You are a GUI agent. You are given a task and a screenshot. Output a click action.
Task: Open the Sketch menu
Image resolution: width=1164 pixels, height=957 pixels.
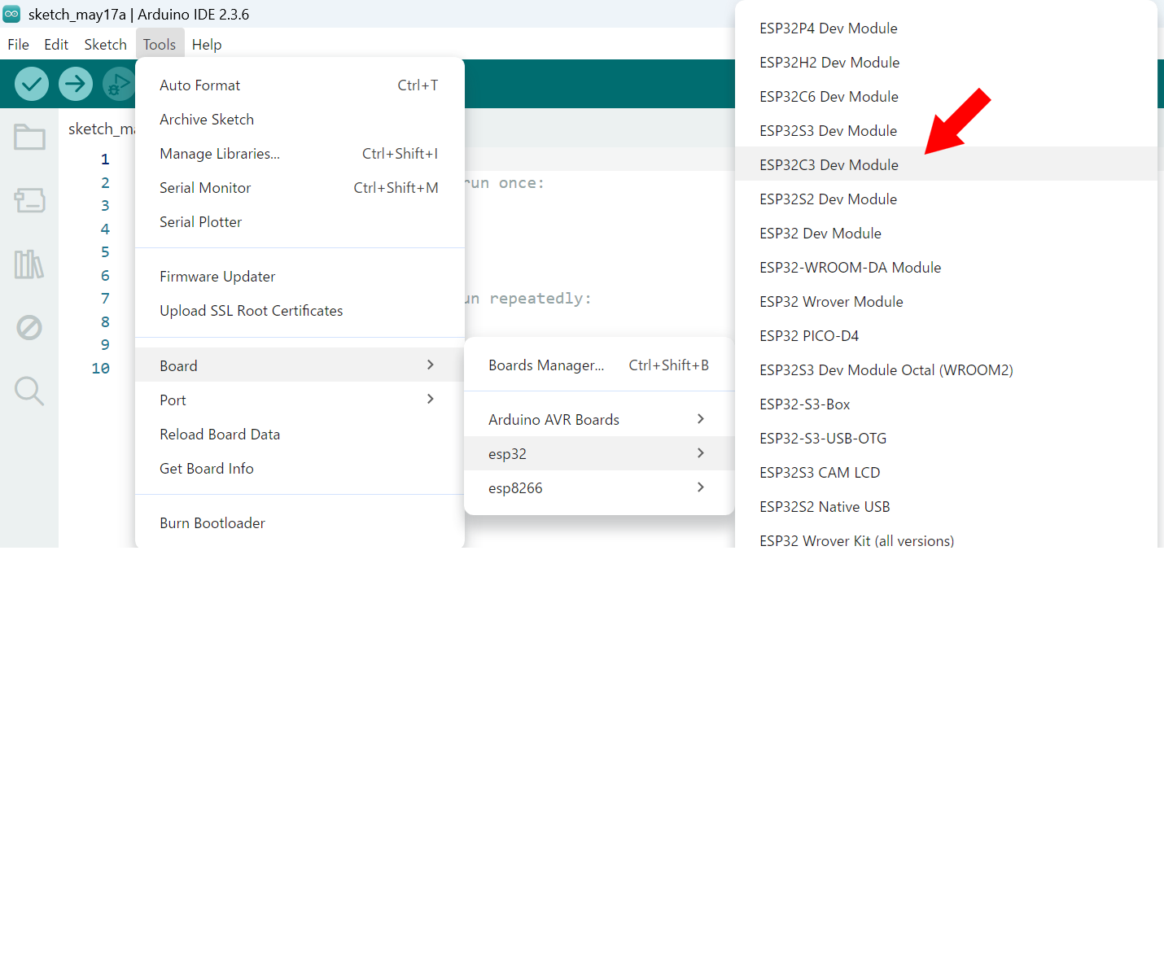click(106, 45)
